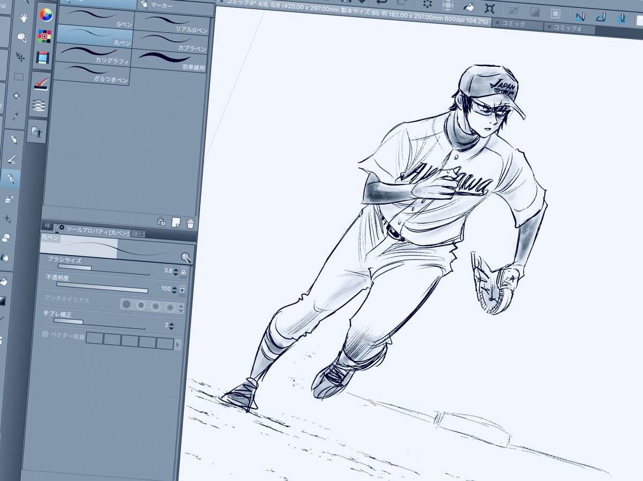Select the カブラペン sub tool
This screenshot has width=643, height=481.
point(170,41)
